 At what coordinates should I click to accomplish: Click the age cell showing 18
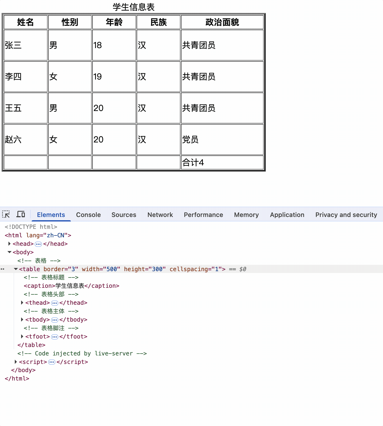coord(114,45)
